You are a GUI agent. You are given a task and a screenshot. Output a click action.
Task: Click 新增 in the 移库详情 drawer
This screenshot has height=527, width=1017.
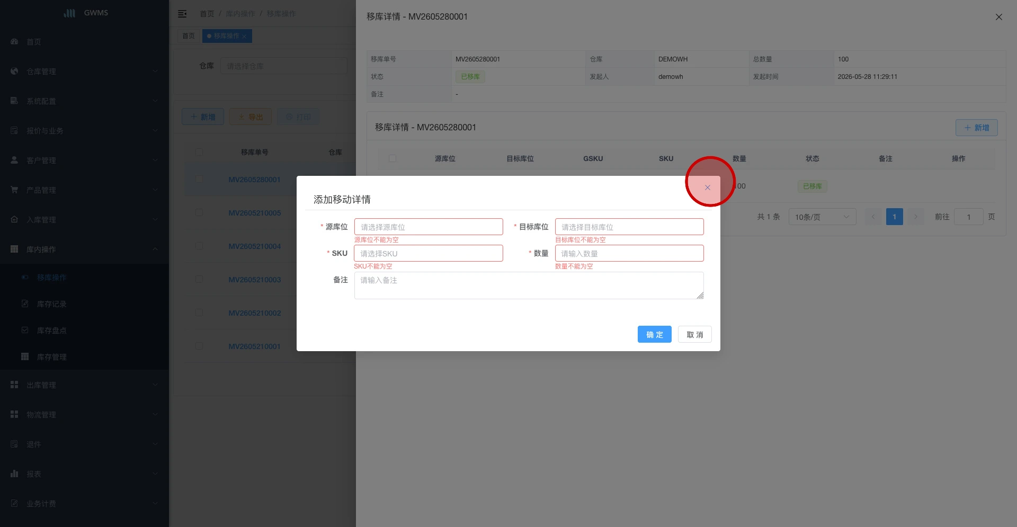tap(977, 128)
